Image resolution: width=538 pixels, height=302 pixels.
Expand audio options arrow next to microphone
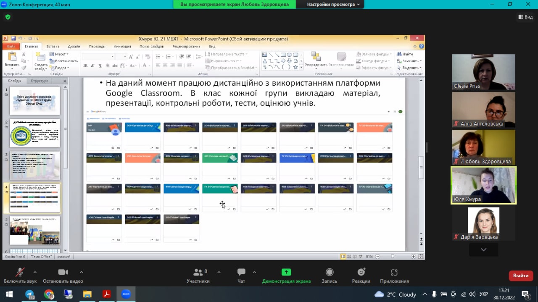(34, 272)
